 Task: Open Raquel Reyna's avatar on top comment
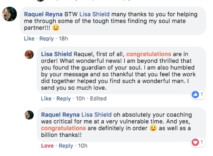click(x=10, y=14)
